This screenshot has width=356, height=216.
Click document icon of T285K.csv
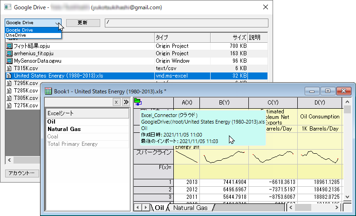[x=9, y=91]
